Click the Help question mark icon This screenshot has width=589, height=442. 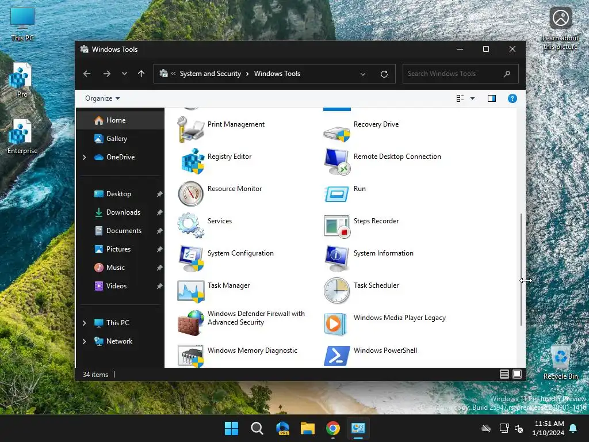coord(512,98)
